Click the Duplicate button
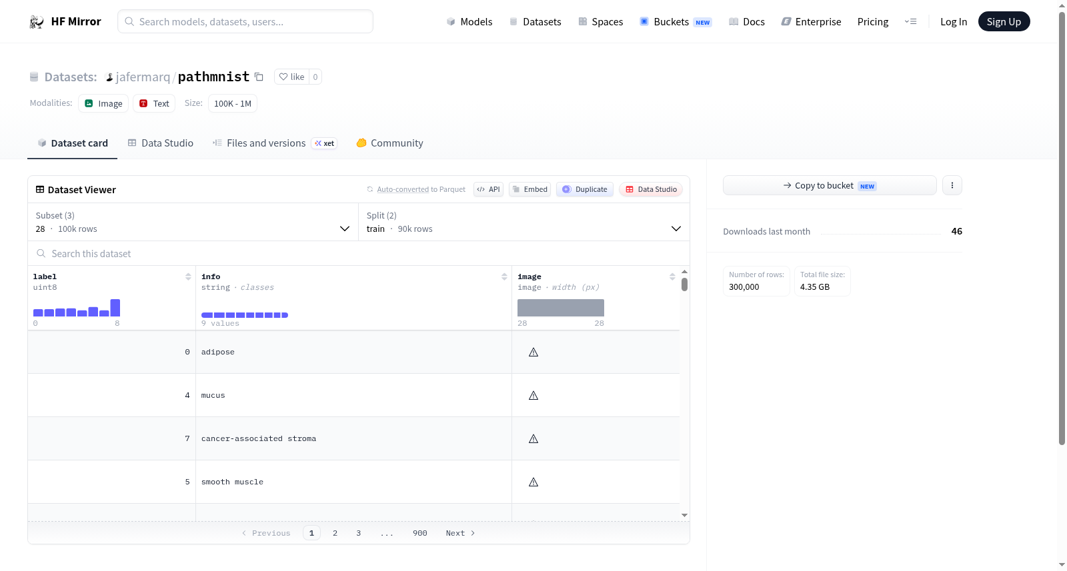 point(585,189)
